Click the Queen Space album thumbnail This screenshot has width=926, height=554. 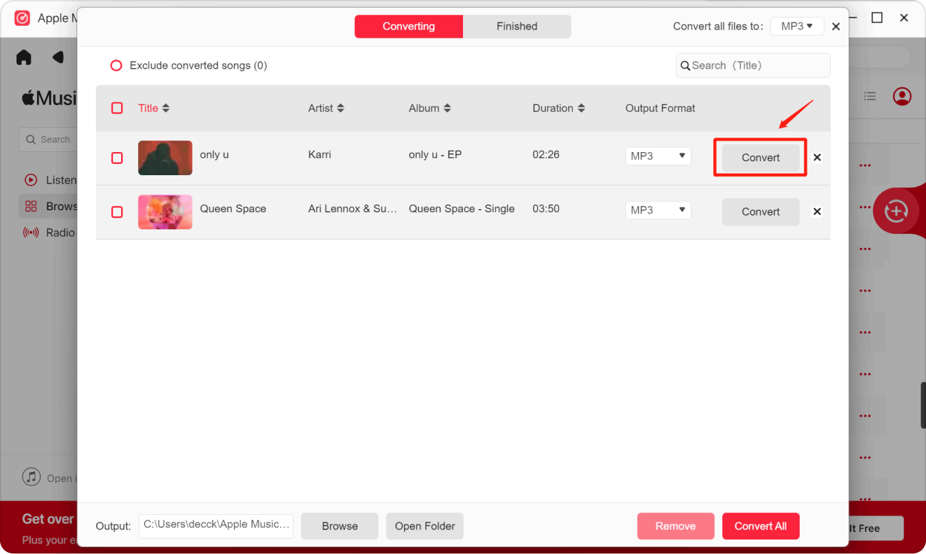165,212
